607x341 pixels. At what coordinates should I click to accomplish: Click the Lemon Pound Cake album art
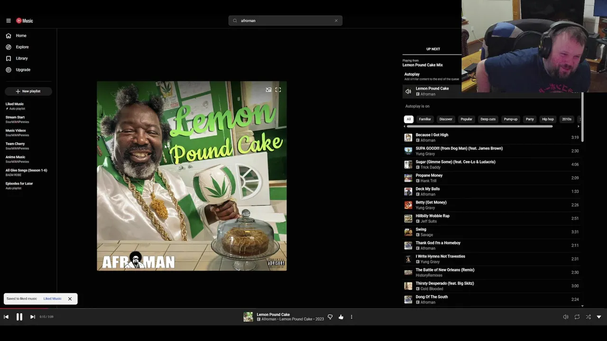[x=192, y=176]
